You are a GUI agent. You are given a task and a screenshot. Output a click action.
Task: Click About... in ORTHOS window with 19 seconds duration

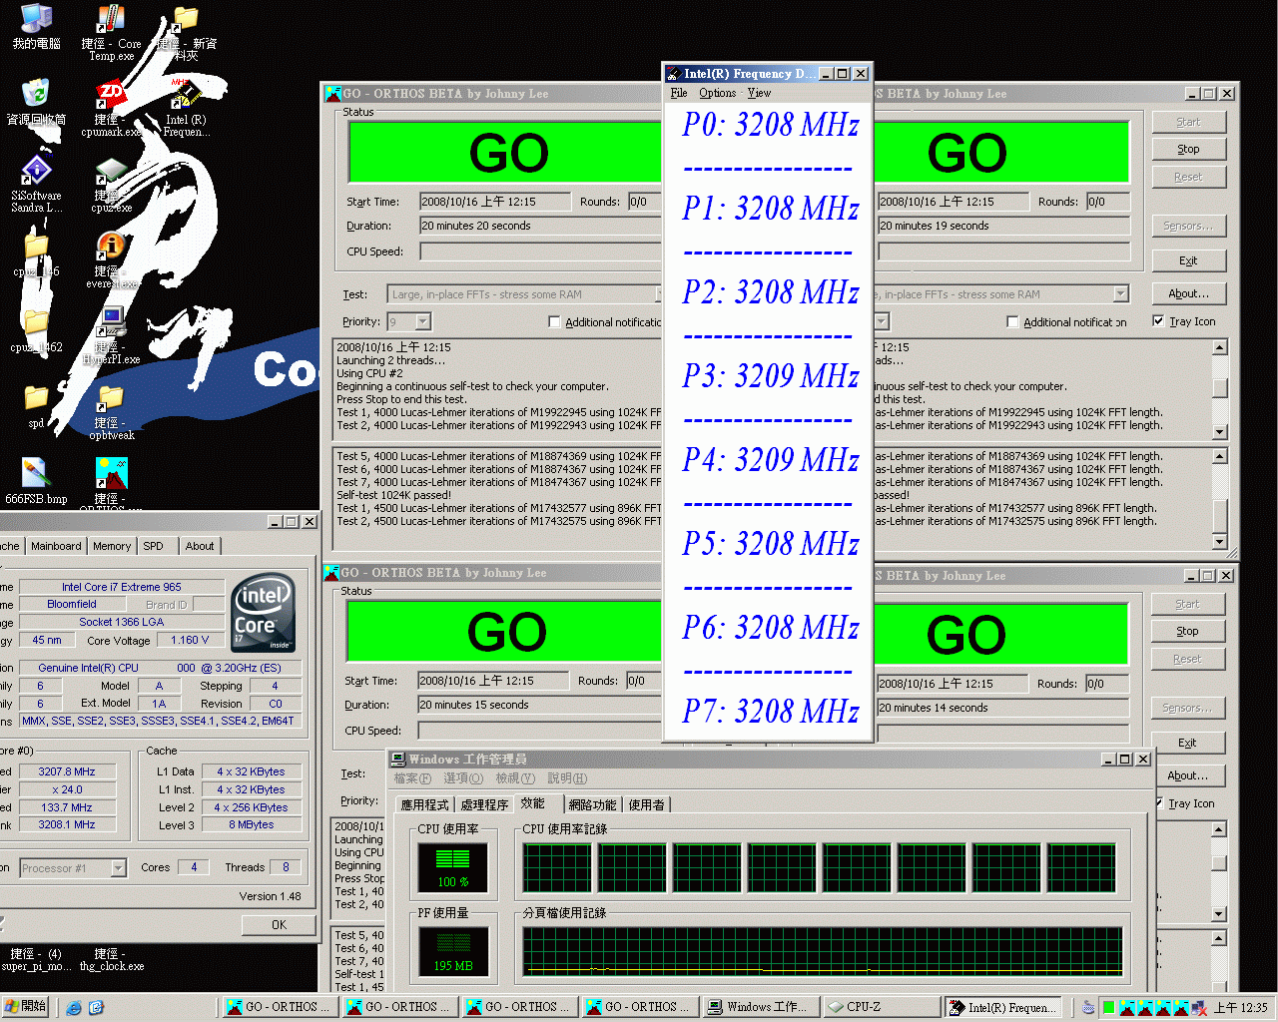[1188, 293]
